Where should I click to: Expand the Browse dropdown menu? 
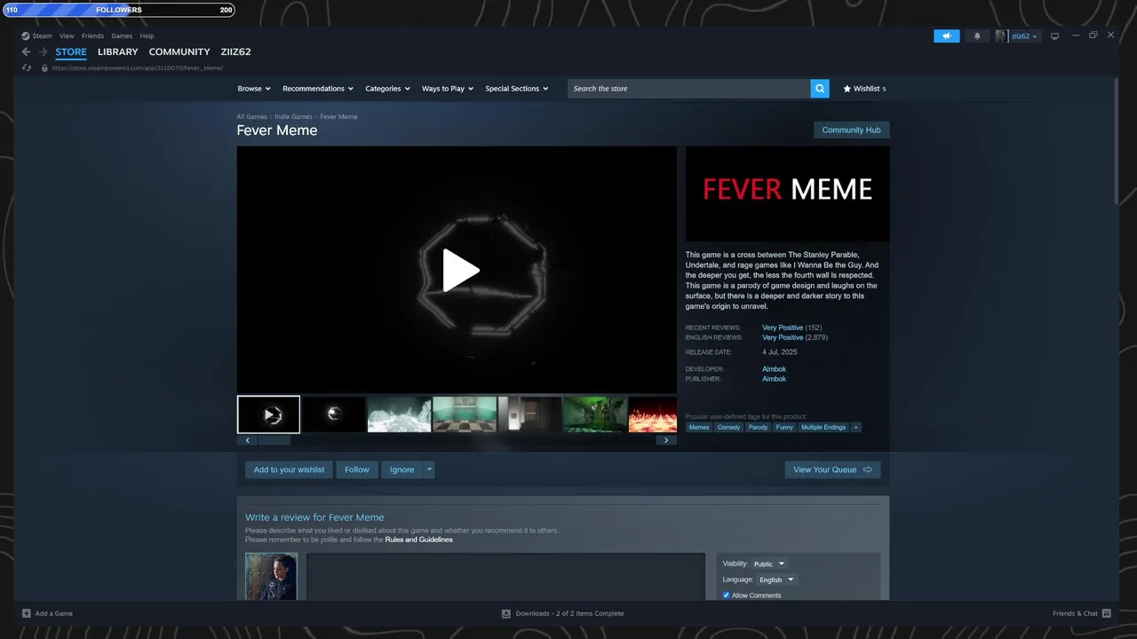point(252,89)
